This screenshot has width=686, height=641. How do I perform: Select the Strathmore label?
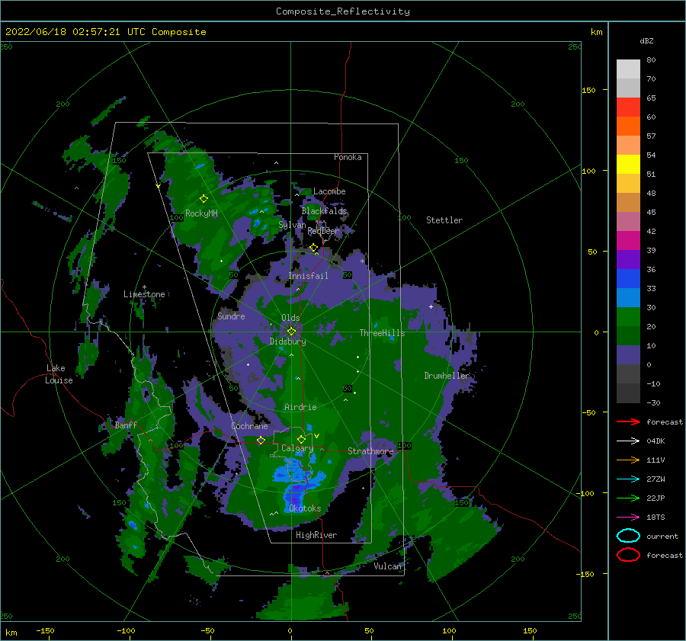370,451
